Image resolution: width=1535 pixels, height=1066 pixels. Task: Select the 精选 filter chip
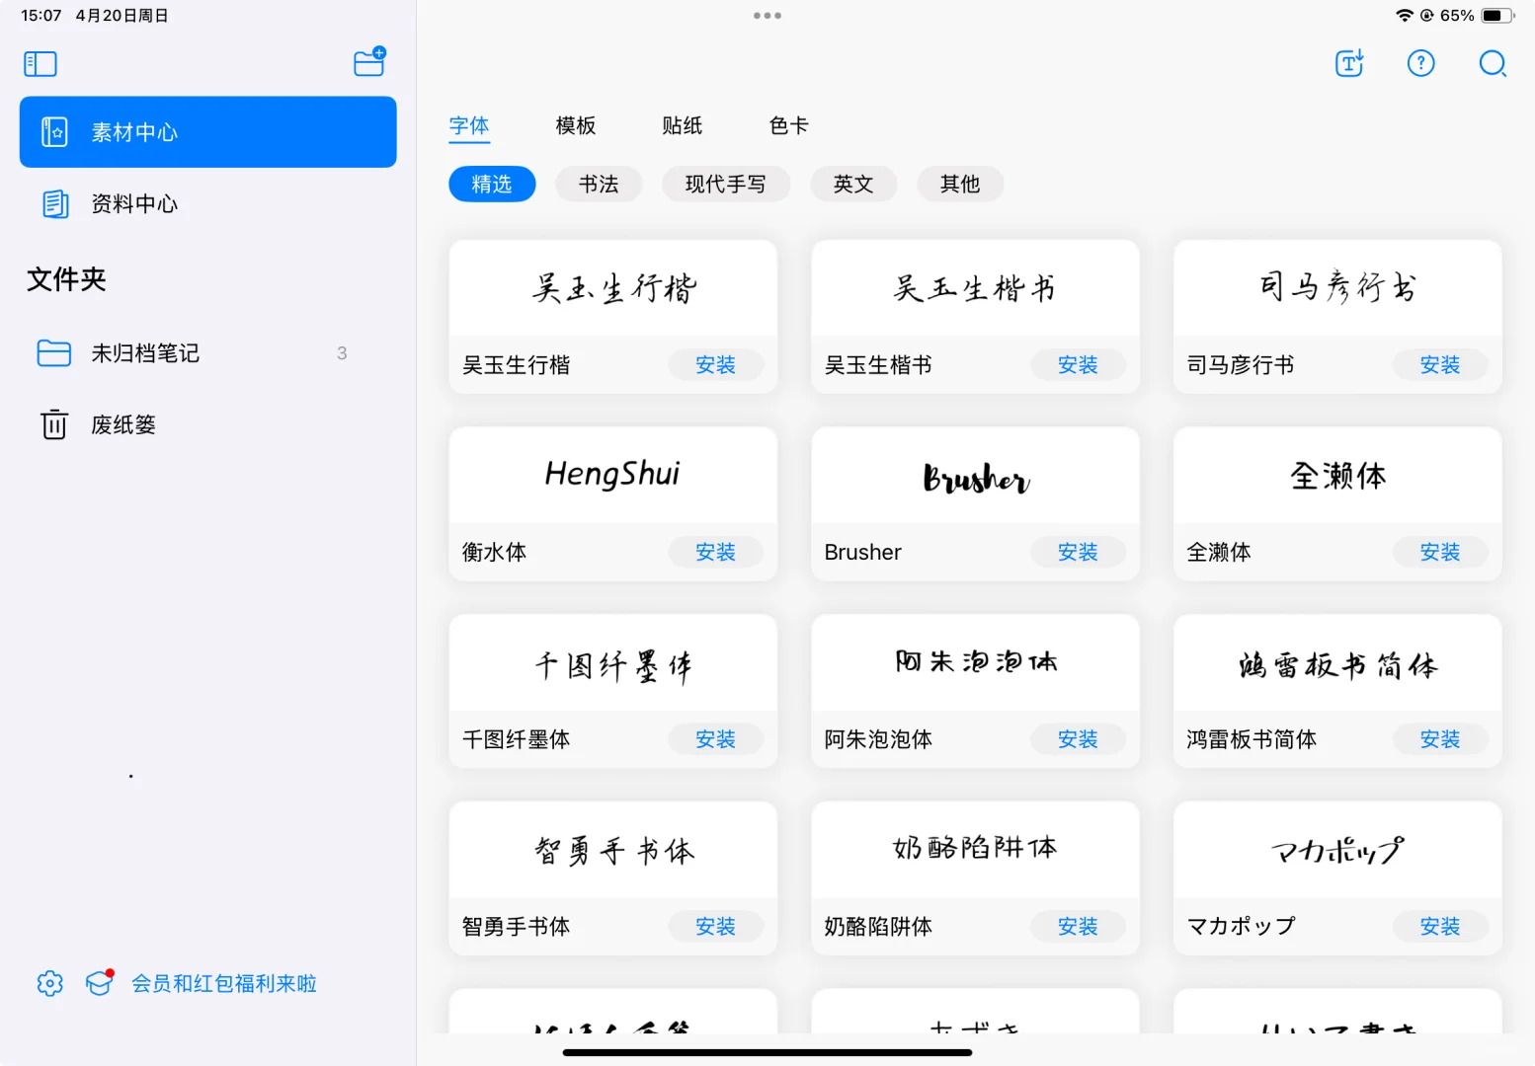point(492,184)
